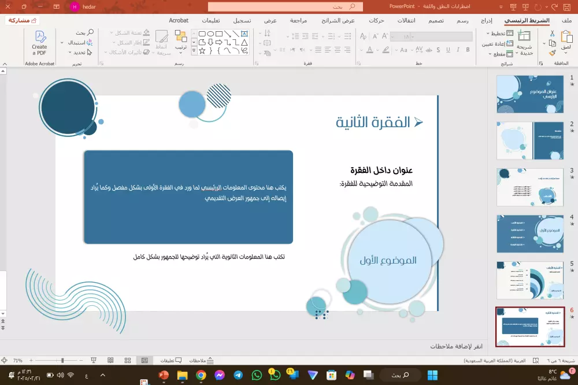Select the Format Painter icon
Screen dimensions: 578x385
point(552,53)
